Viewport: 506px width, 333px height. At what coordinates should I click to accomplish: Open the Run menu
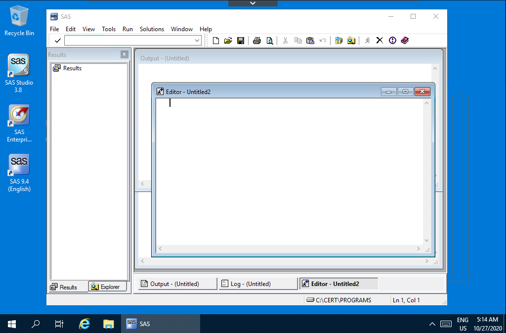[x=127, y=29]
